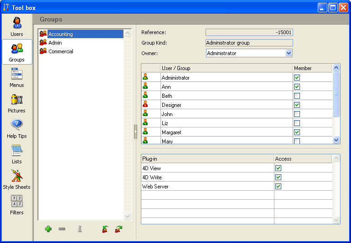The width and height of the screenshot is (351, 243).
Task: Click the save groups icon with right arrow
Action: pyautogui.click(x=119, y=229)
